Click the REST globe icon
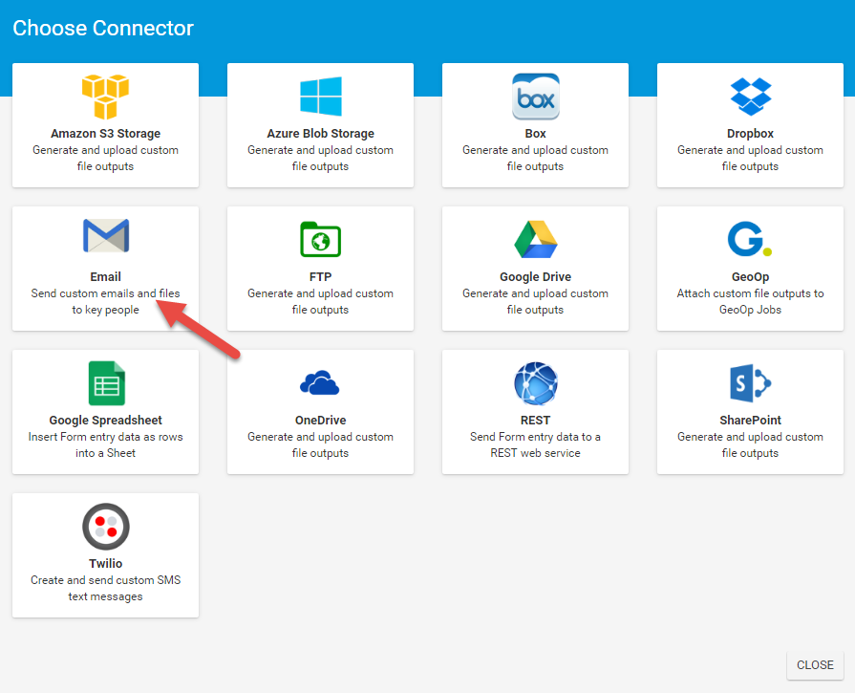The image size is (855, 693). click(x=536, y=383)
